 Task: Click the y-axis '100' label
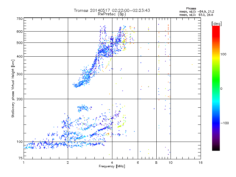[19, 142]
